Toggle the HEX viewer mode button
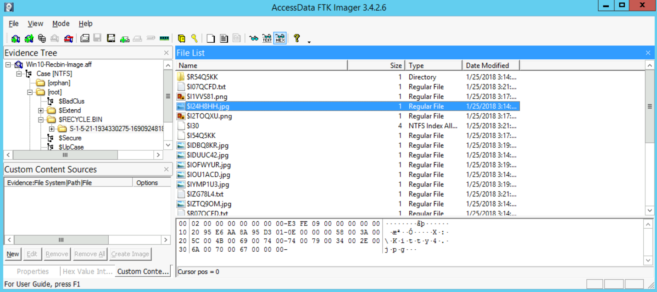 pyautogui.click(x=280, y=39)
